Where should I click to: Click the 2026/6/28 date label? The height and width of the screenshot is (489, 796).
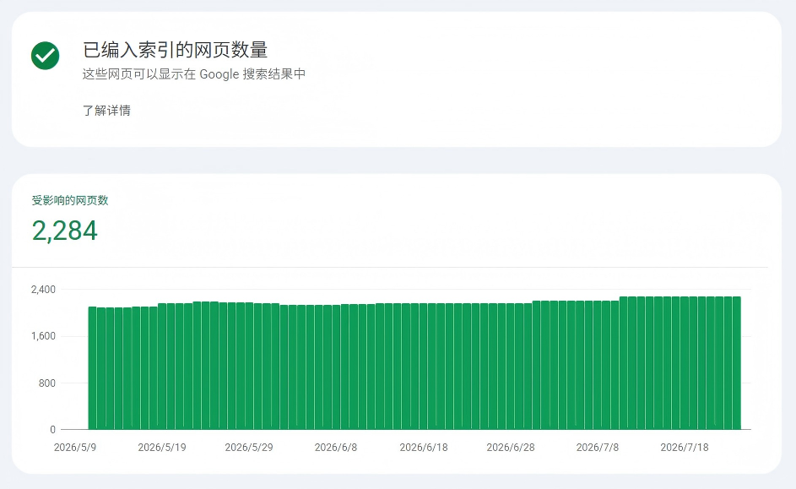coord(510,448)
